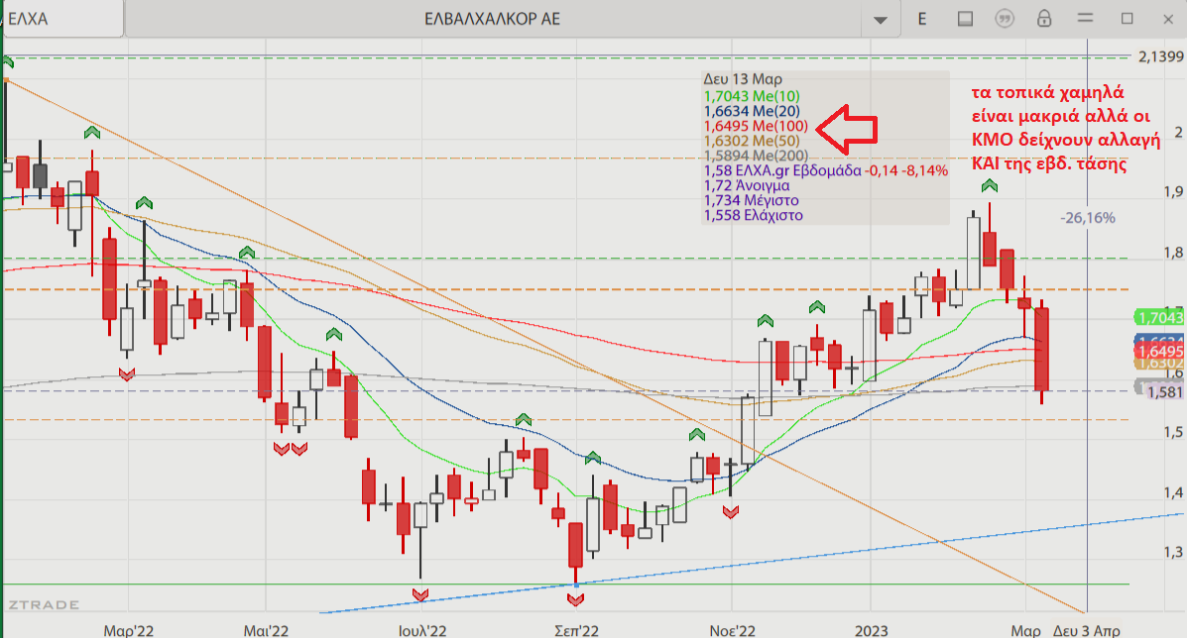Click the Μαρ'22 date axis label

point(129,630)
